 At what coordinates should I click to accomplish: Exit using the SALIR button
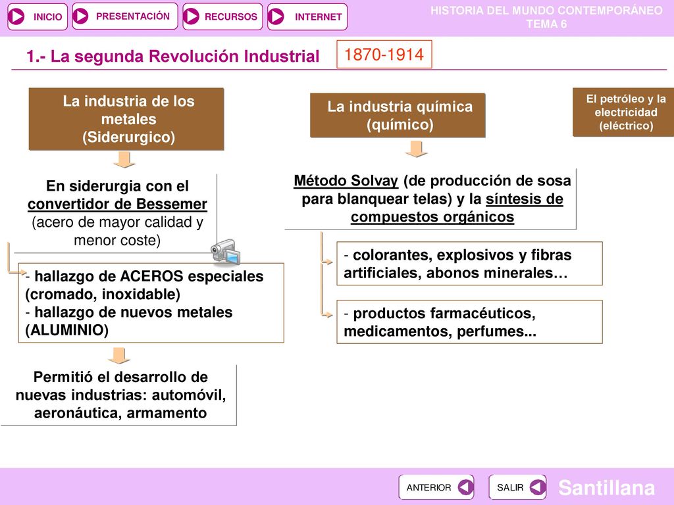(517, 487)
